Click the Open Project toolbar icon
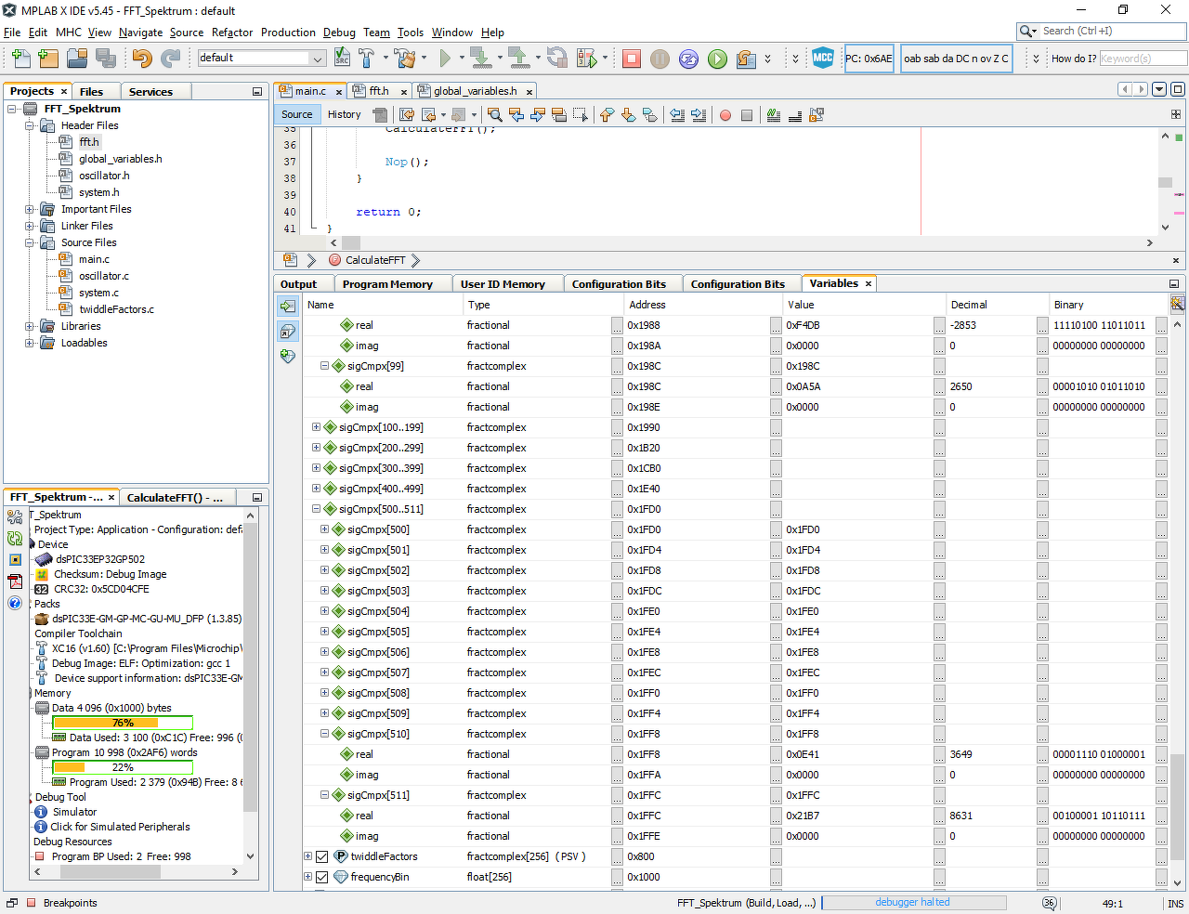Viewport: 1189px width, 914px height. click(77, 59)
